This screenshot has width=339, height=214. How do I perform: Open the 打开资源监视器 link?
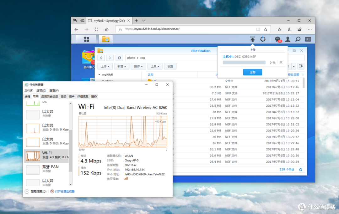pyautogui.click(x=65, y=191)
